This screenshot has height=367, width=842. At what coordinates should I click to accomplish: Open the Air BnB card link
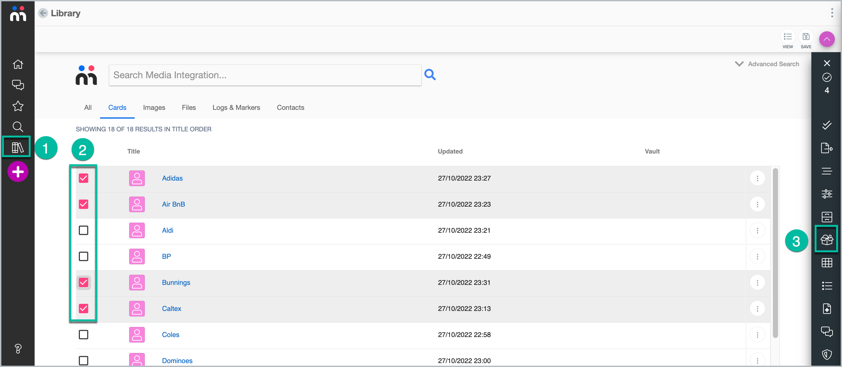click(x=173, y=204)
